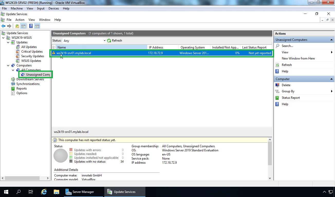Sort by IP Address column header
Image resolution: width=335 pixels, height=197 pixels.
163,47
